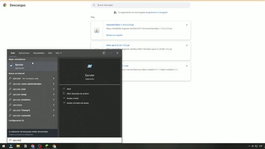Click the P account avatar in search panel
The image size is (265, 149).
click(104, 53)
